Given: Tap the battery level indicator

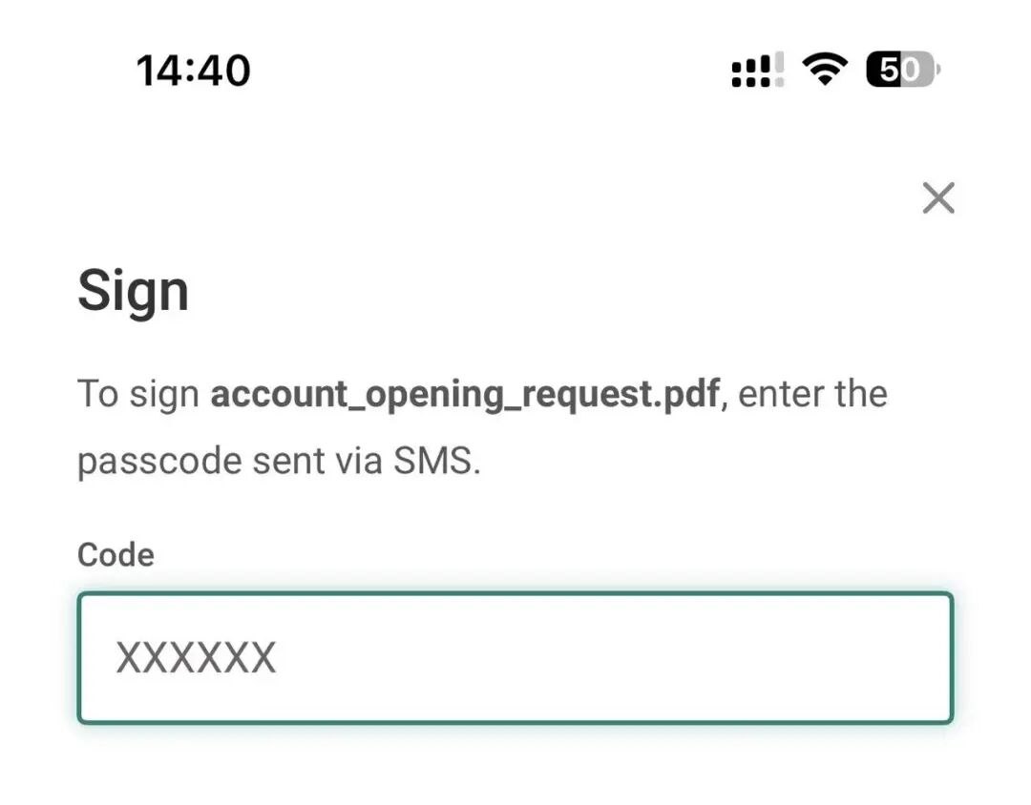Looking at the screenshot, I should click(903, 71).
